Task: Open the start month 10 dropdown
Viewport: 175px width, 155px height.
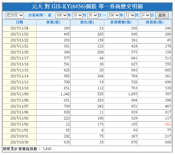Action: point(78,15)
